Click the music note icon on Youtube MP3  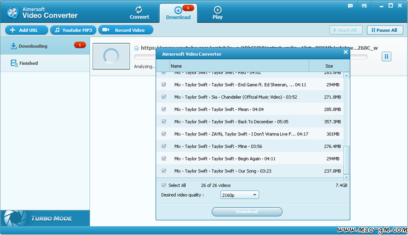coord(57,30)
